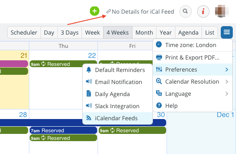Click the user avatar picture
The width and height of the screenshot is (236, 154).
pyautogui.click(x=222, y=11)
